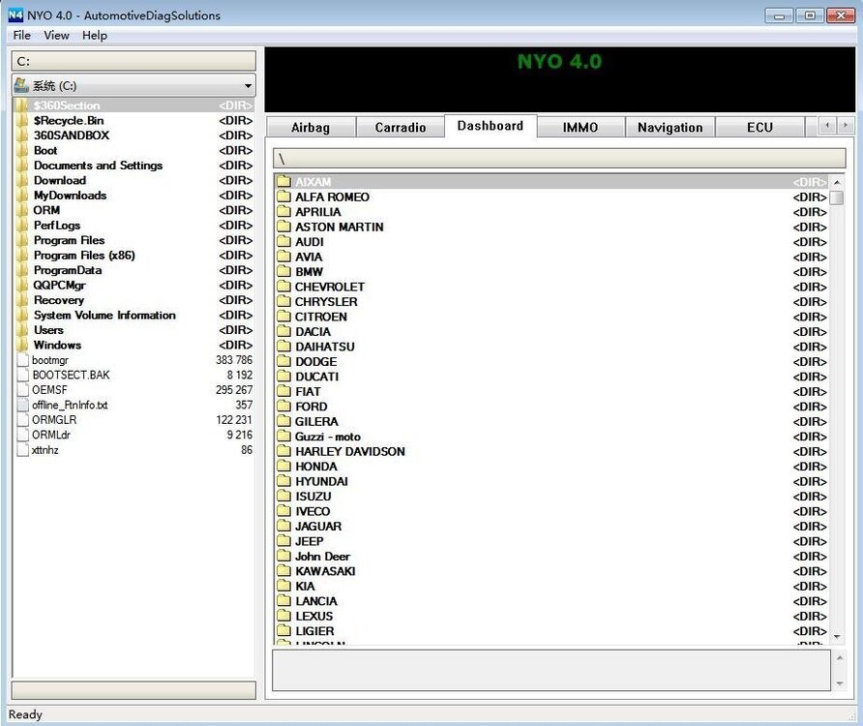Open the BMW brand folder

[310, 272]
